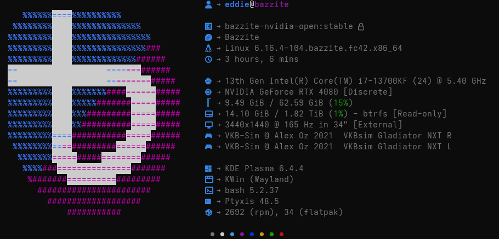This screenshot has width=499, height=239.
Task: Click the gamepad icon for Gladiator NXT R
Action: coord(208,136)
